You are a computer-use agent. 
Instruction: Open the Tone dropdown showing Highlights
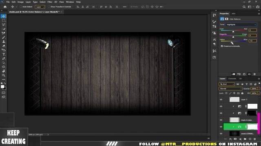coord(241,24)
